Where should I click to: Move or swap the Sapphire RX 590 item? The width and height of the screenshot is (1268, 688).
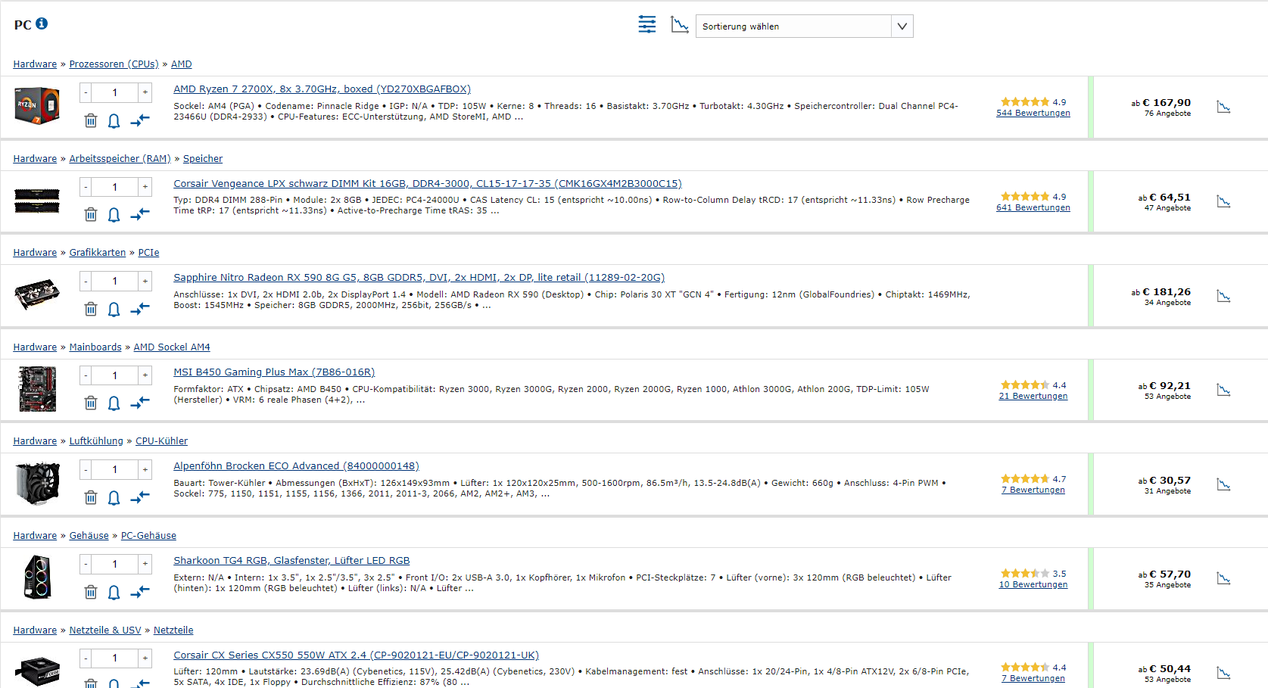point(140,308)
